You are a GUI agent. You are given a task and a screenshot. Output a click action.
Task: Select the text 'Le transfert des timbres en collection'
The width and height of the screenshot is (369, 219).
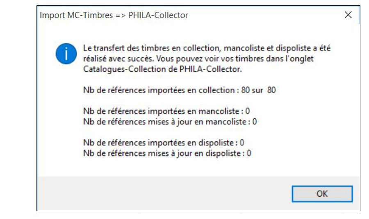pyautogui.click(x=151, y=48)
